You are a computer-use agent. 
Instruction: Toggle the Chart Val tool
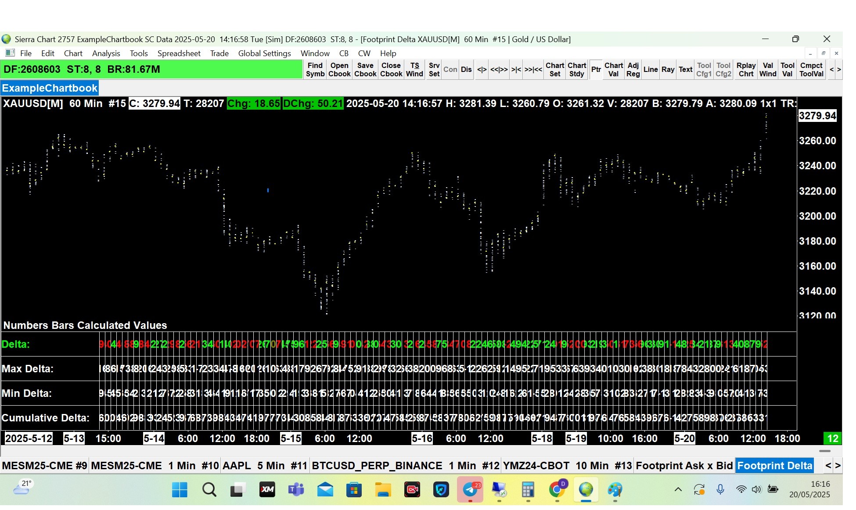pyautogui.click(x=613, y=70)
